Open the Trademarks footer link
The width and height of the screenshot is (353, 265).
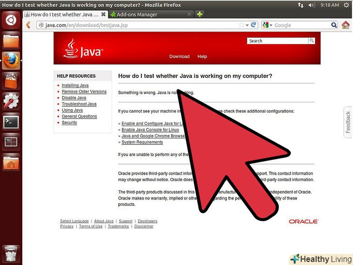coord(118,226)
